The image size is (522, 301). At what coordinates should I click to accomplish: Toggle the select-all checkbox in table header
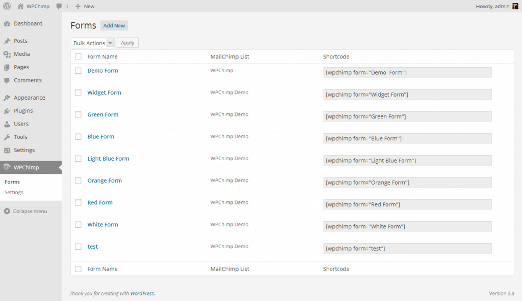78,56
